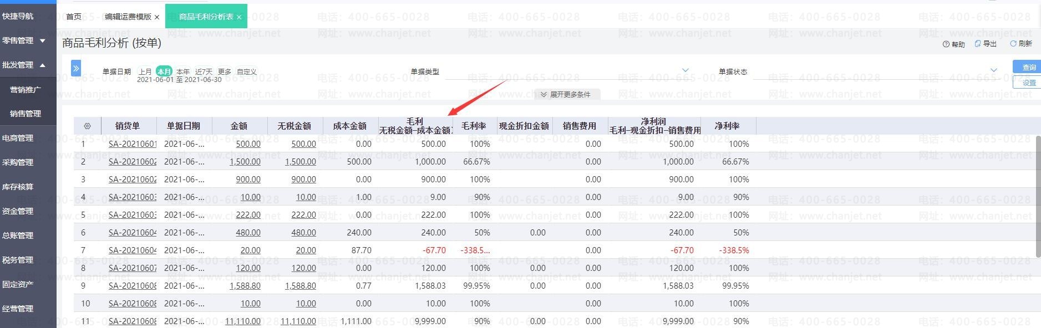Click the vertical table scrollbar
This screenshot has height=328, width=1041.
pos(1038,197)
